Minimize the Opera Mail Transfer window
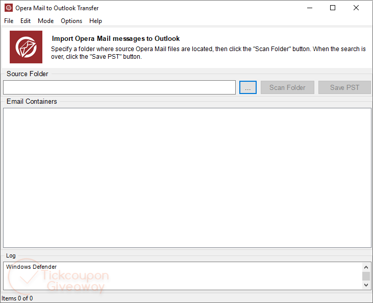The width and height of the screenshot is (373, 303). (310, 8)
